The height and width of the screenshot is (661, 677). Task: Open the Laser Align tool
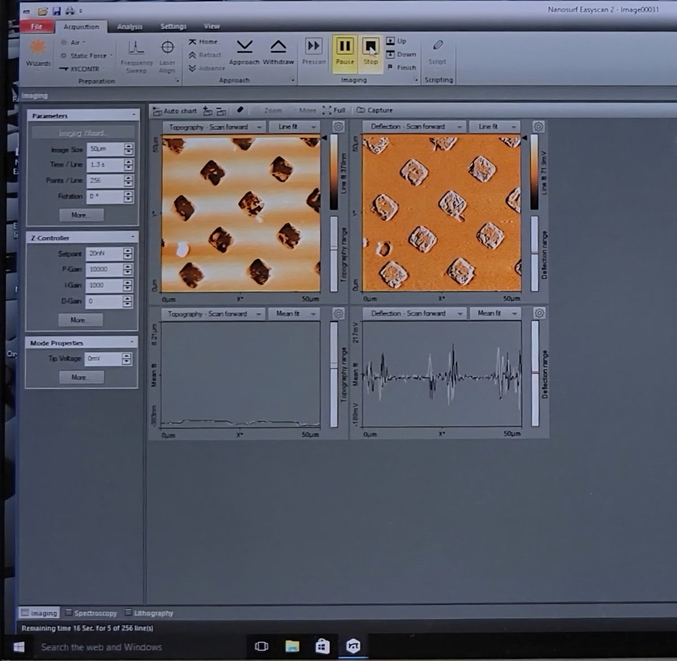pos(167,56)
